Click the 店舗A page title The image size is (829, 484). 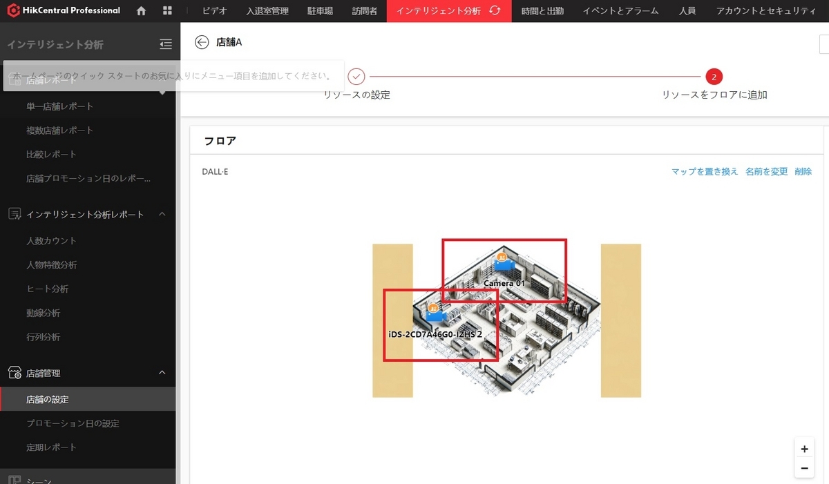[x=229, y=43]
